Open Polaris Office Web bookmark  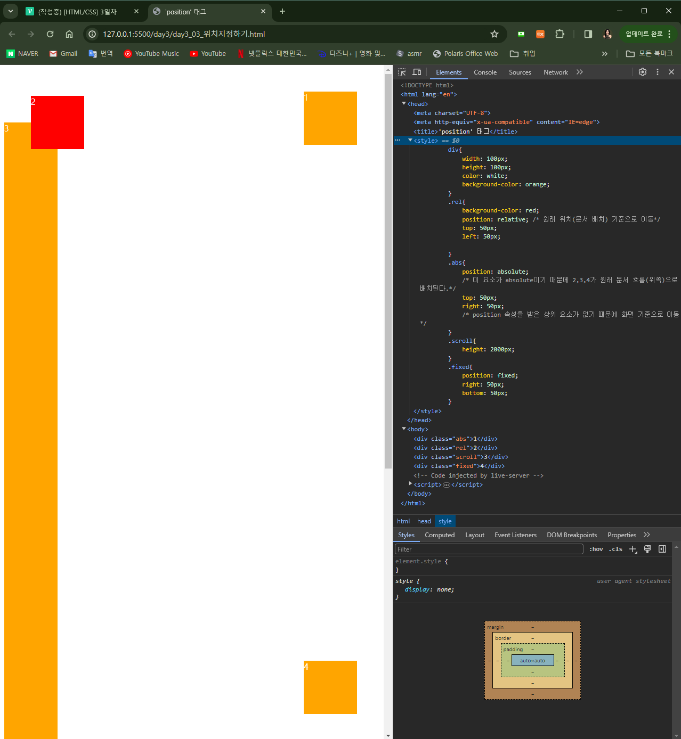[465, 54]
